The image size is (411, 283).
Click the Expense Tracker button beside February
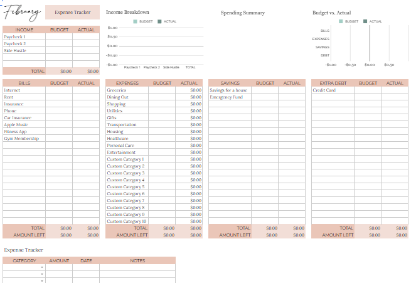(x=72, y=13)
